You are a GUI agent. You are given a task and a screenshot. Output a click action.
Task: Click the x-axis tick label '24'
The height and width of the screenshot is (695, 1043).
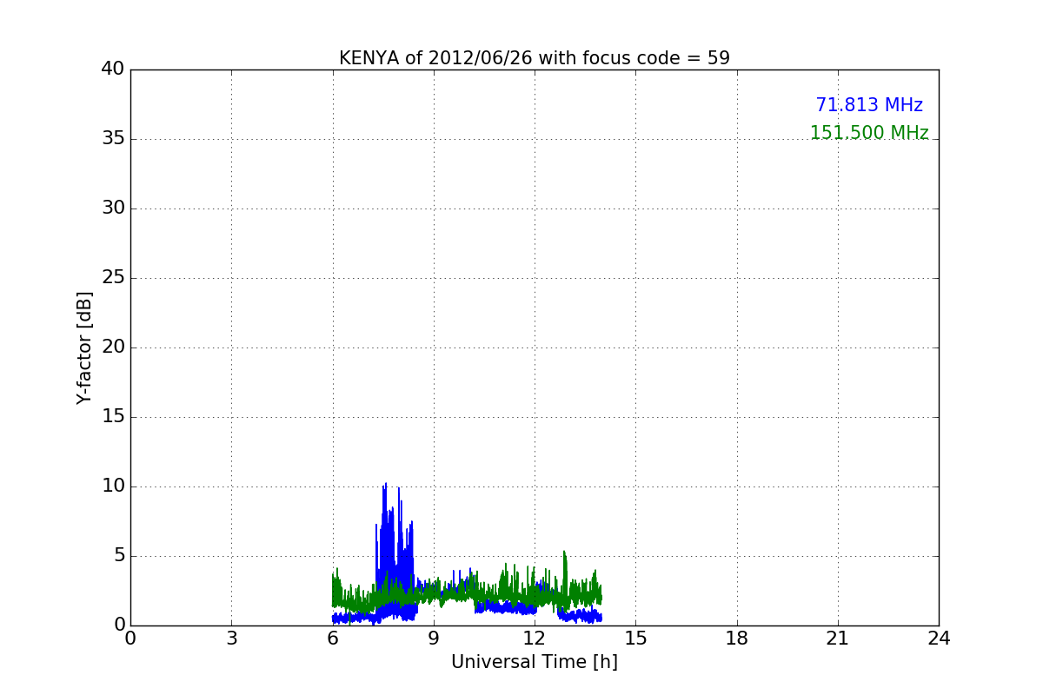click(x=939, y=639)
